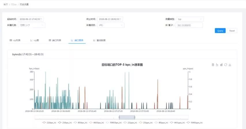Toggle the 23(pps_in) legend series

pos(146,123)
